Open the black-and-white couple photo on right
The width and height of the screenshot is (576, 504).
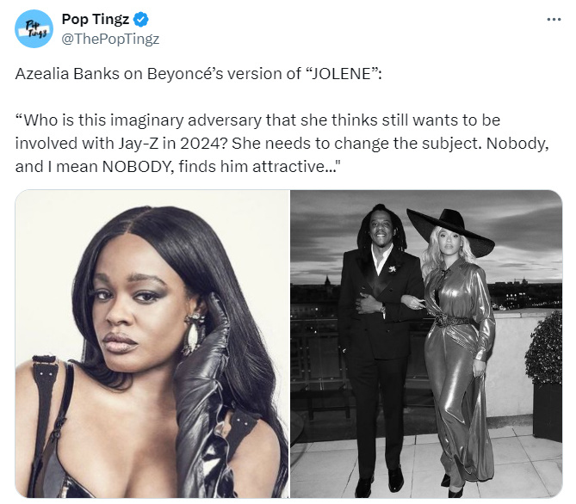(x=426, y=343)
